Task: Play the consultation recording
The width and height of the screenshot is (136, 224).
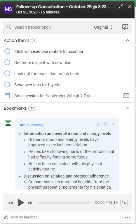Action: (21, 203)
